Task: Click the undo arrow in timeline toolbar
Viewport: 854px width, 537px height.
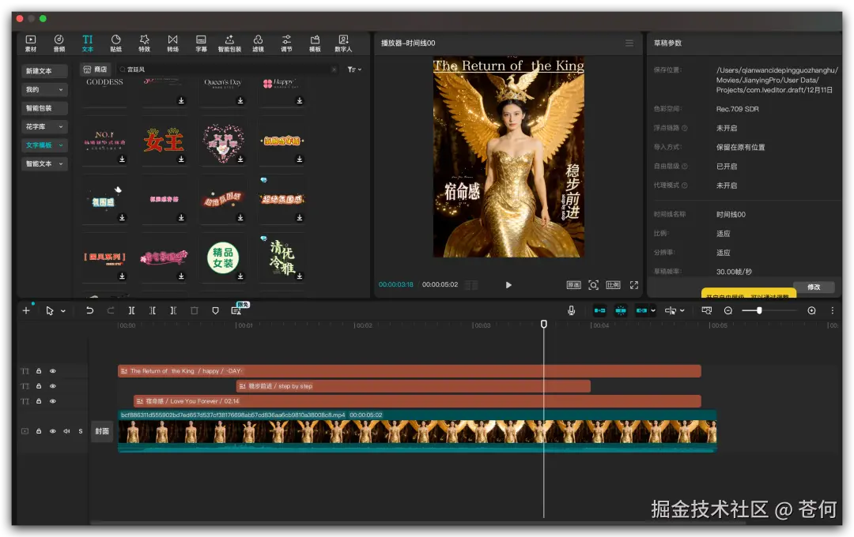Action: (89, 310)
